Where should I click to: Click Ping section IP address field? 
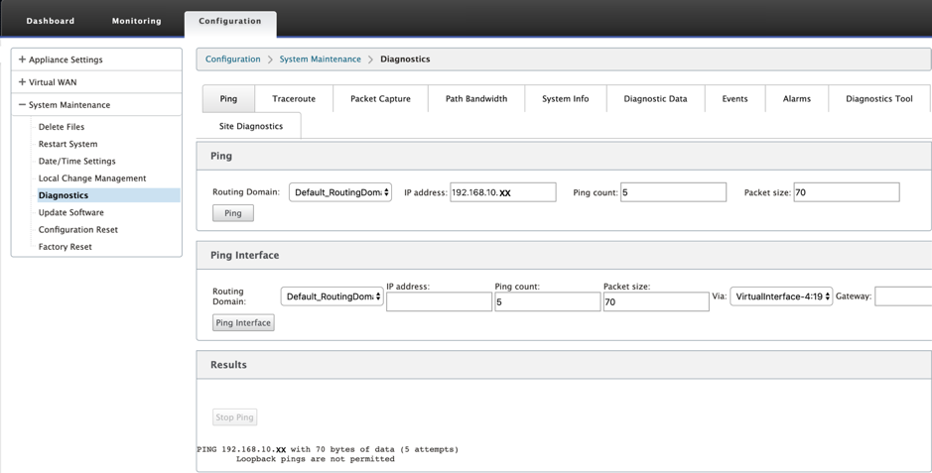coord(503,192)
